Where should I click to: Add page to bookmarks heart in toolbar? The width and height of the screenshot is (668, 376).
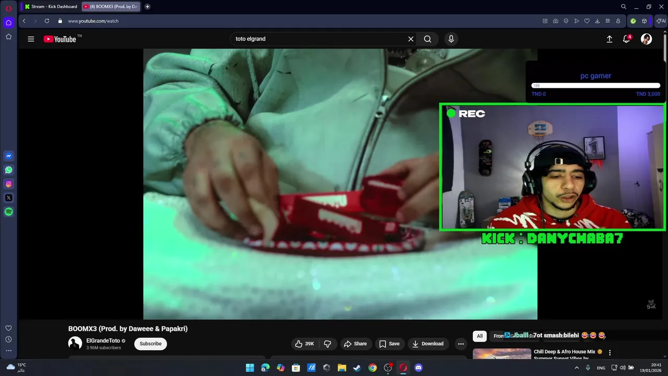[x=587, y=21]
